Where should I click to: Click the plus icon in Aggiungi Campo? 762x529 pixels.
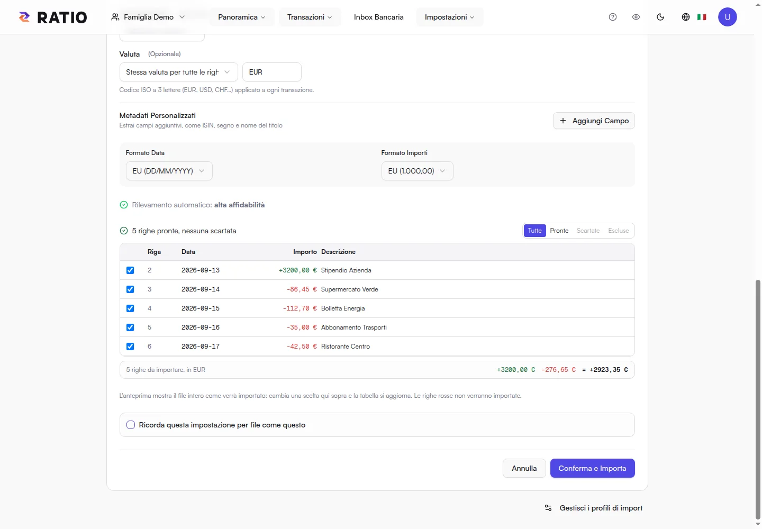coord(563,121)
